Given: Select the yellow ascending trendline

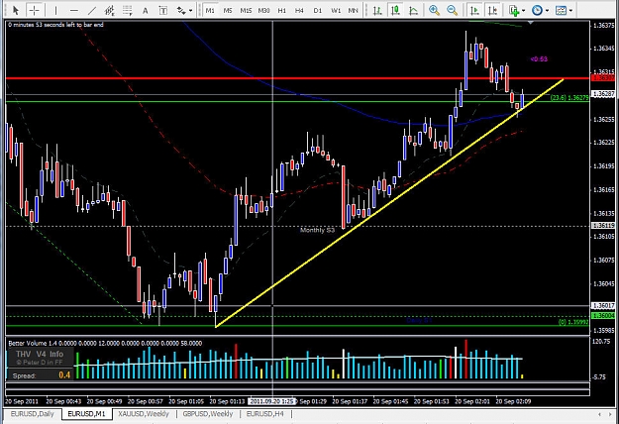Looking at the screenshot, I should (389, 203).
